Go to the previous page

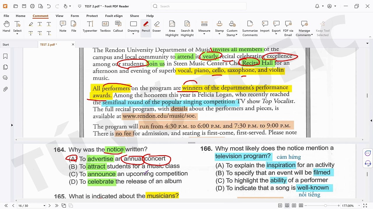point(13,206)
